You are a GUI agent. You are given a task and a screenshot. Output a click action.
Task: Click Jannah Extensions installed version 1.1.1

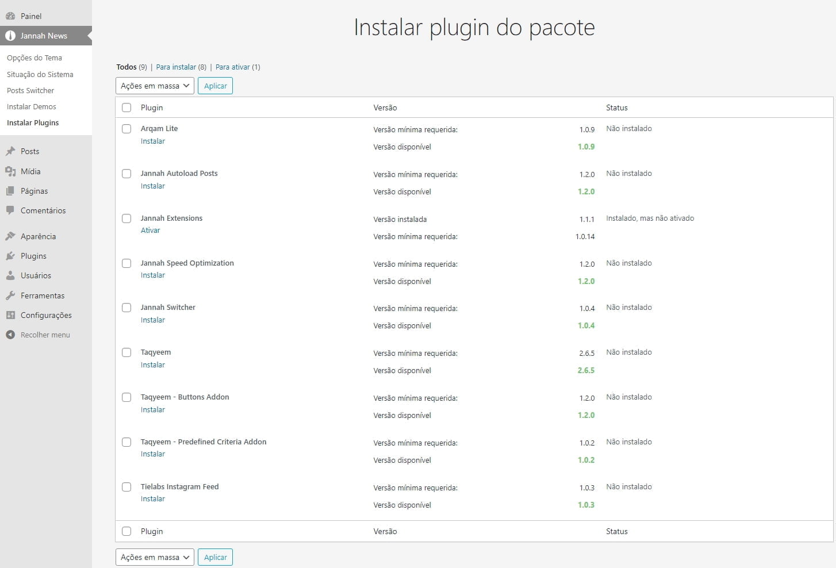[x=587, y=219]
